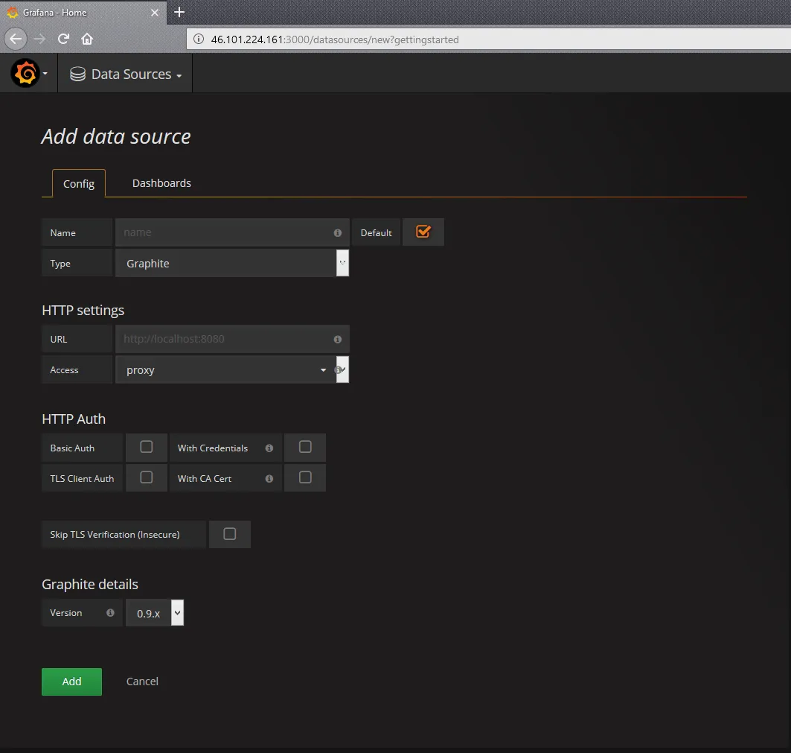Enable With CA Cert checkbox
Viewport: 791px width, 753px height.
click(305, 477)
